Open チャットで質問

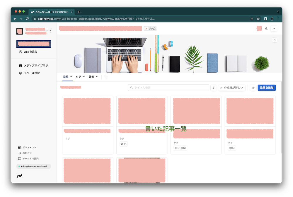[28, 159]
